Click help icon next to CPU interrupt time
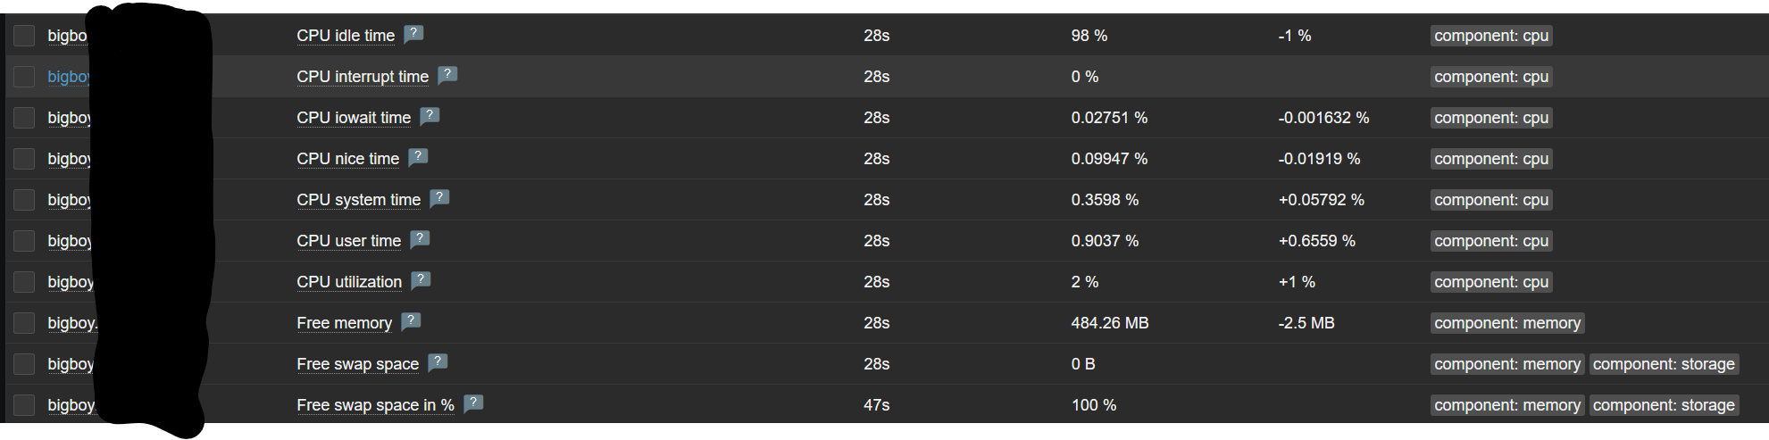This screenshot has width=1769, height=440. tap(447, 75)
